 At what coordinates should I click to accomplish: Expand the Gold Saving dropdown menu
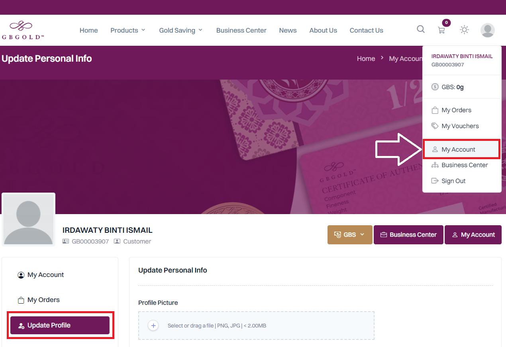pos(181,30)
